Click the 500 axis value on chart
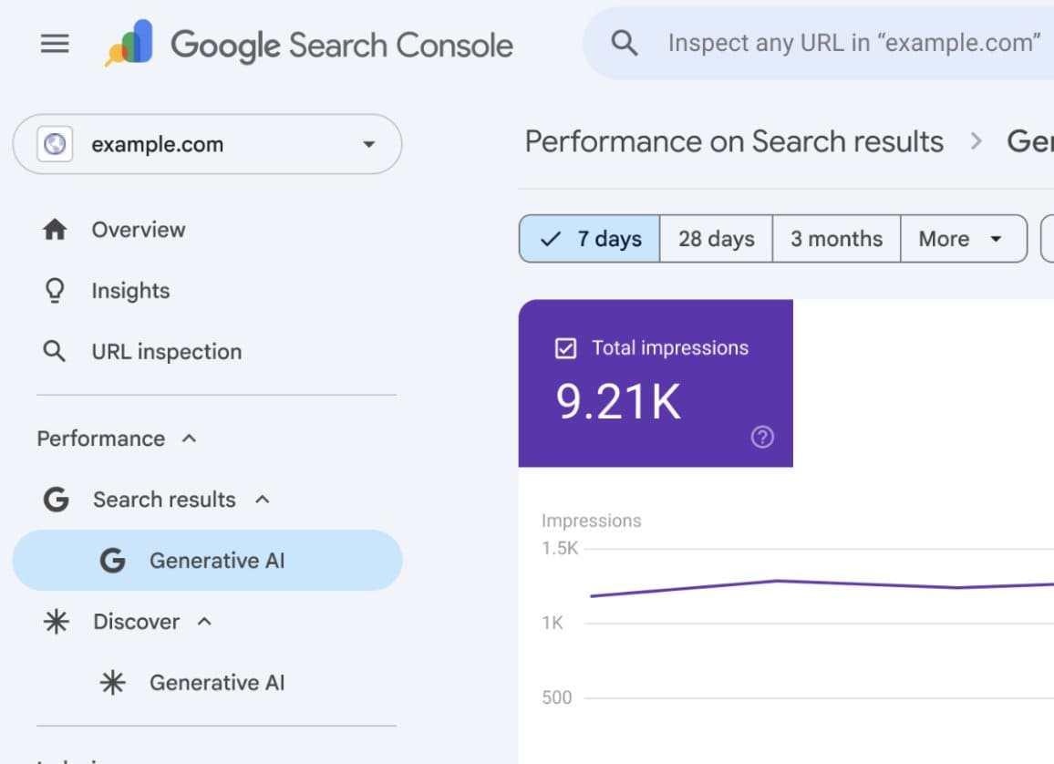Screen dimensions: 1054x764 [556, 697]
